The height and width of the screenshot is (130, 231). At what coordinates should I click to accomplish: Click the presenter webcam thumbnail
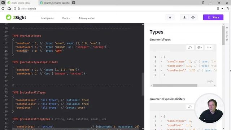209,108
